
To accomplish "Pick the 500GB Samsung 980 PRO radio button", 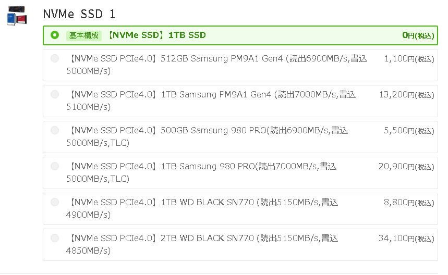I will (x=55, y=130).
